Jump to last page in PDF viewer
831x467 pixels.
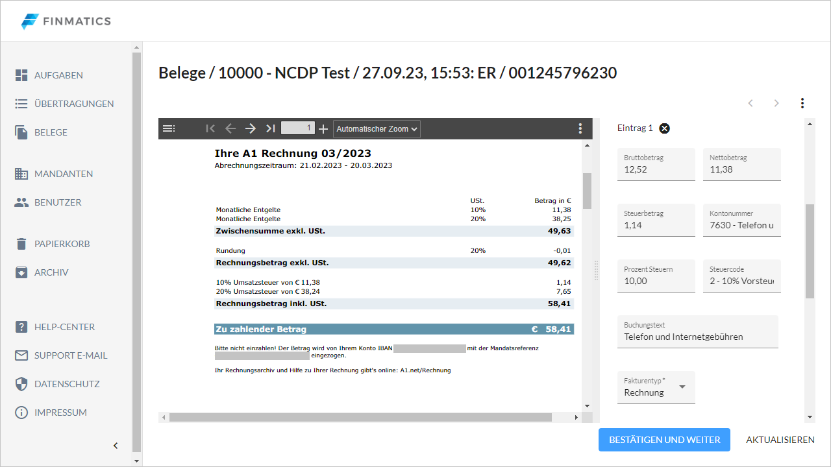pos(271,128)
